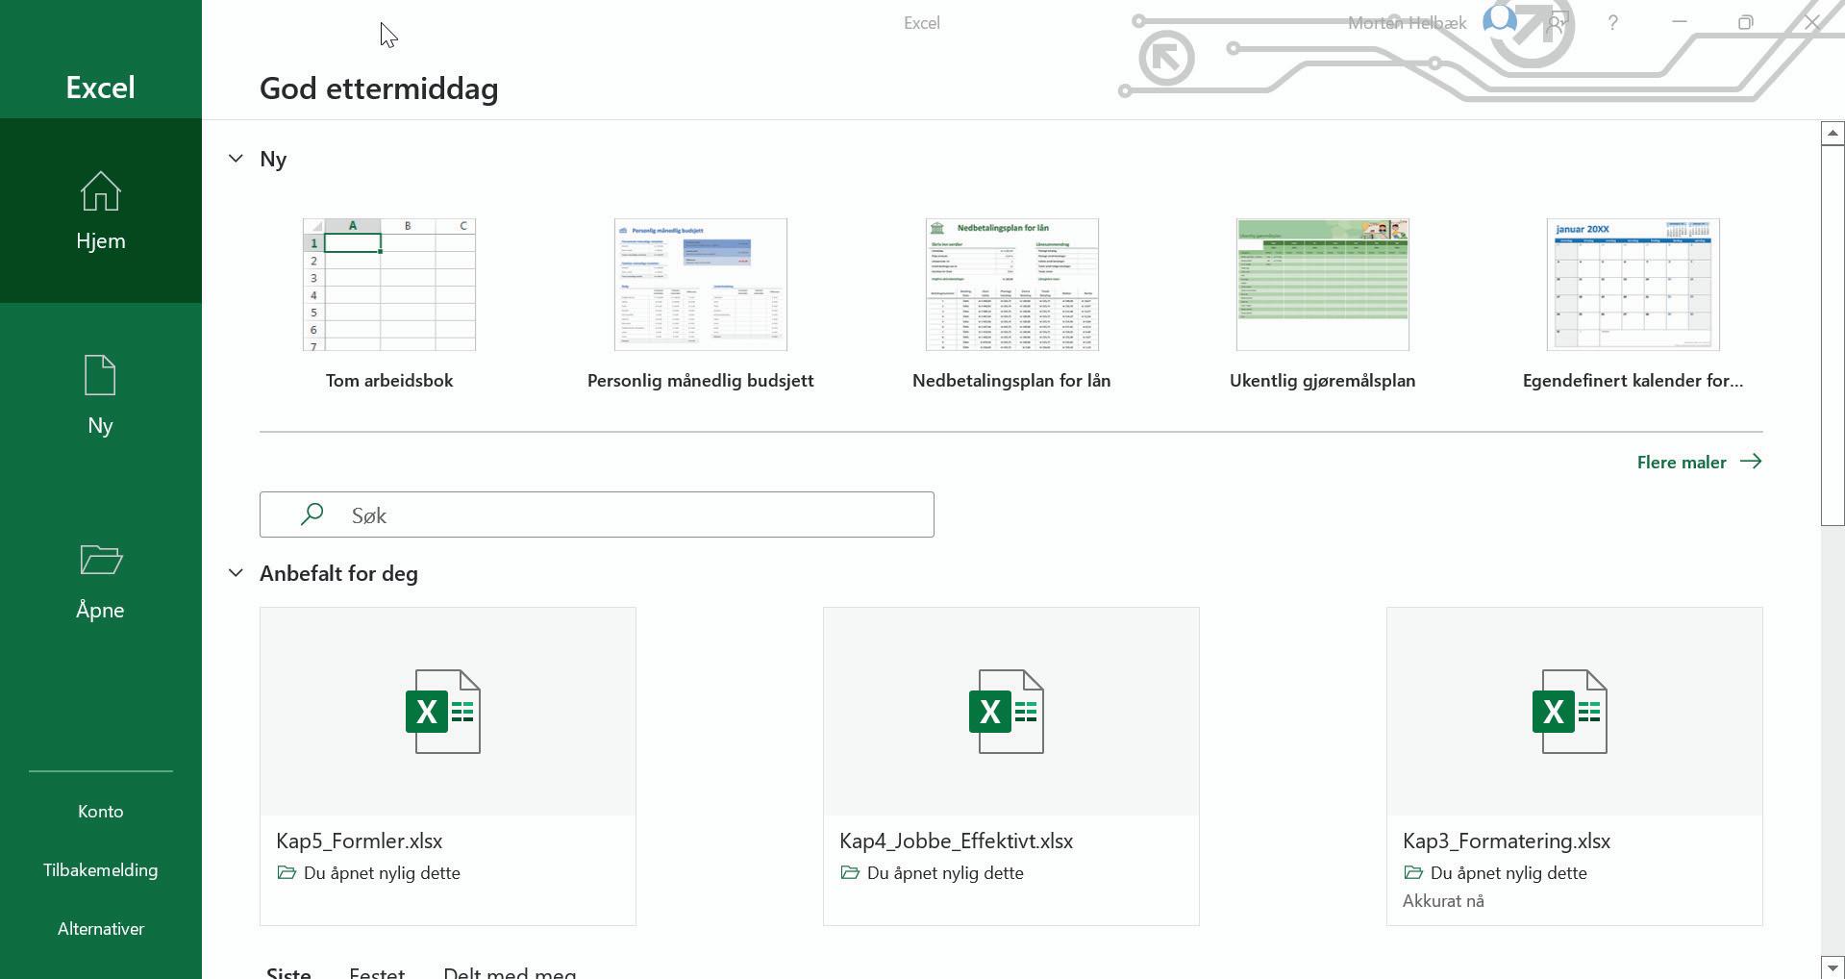Click the feedback person icon in title bar
The height and width of the screenshot is (979, 1845).
pos(1558,22)
